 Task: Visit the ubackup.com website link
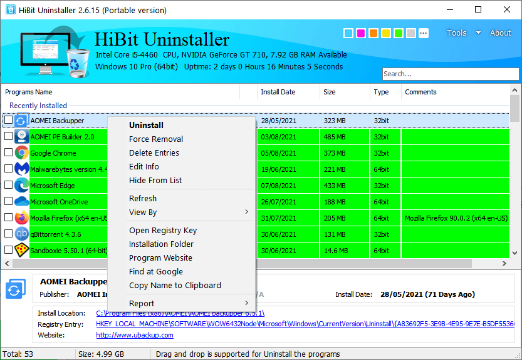(x=135, y=335)
